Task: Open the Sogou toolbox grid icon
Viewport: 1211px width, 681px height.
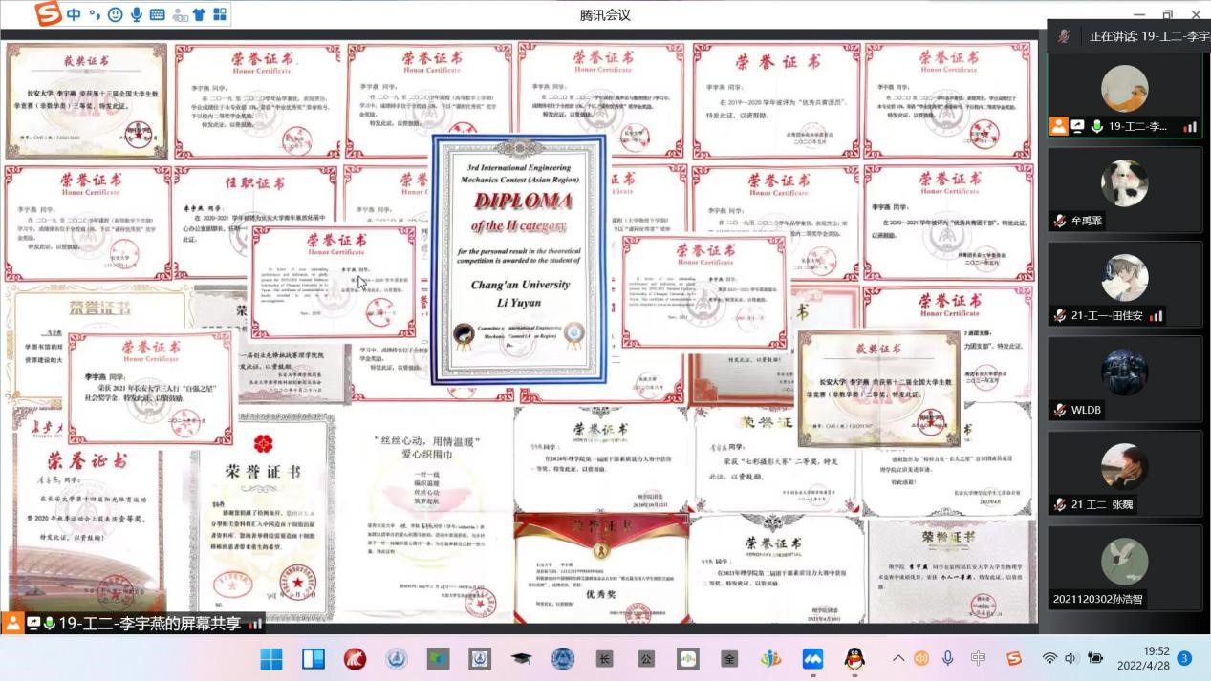Action: 220,14
